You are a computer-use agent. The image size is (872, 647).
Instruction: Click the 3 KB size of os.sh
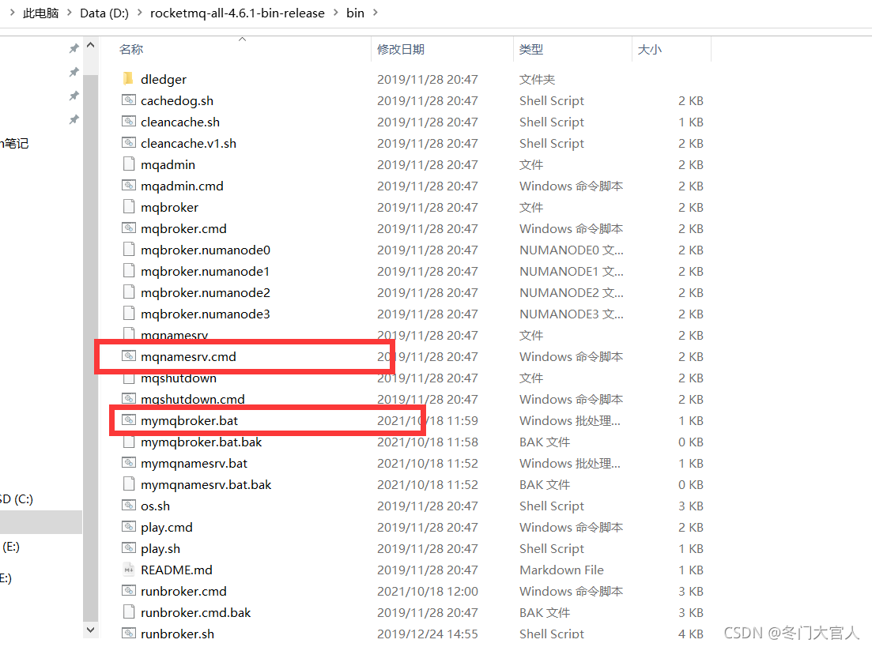[x=691, y=506]
